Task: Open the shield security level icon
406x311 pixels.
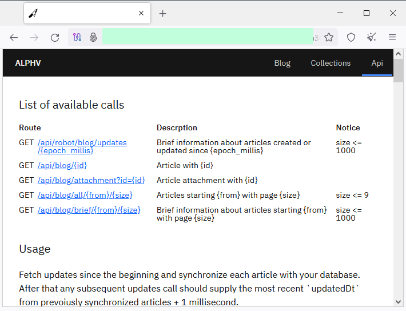Action: click(x=351, y=37)
